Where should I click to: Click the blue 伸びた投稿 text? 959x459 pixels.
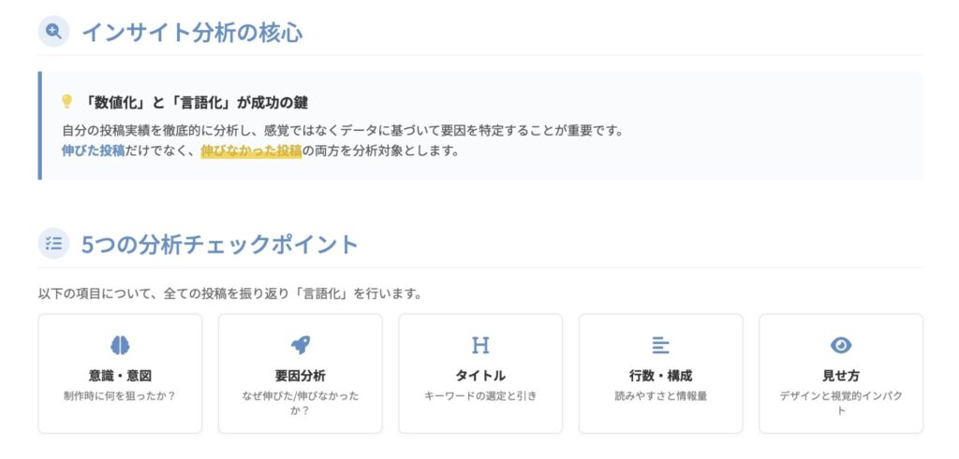point(93,150)
